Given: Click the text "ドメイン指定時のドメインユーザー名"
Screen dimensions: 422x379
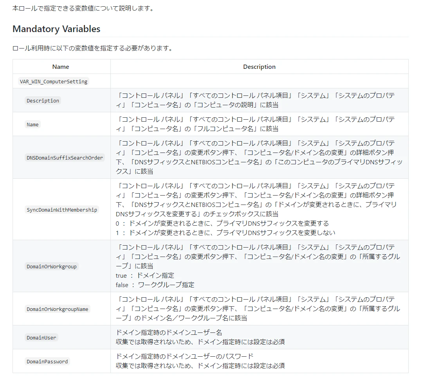Looking at the screenshot, I should [x=169, y=333].
